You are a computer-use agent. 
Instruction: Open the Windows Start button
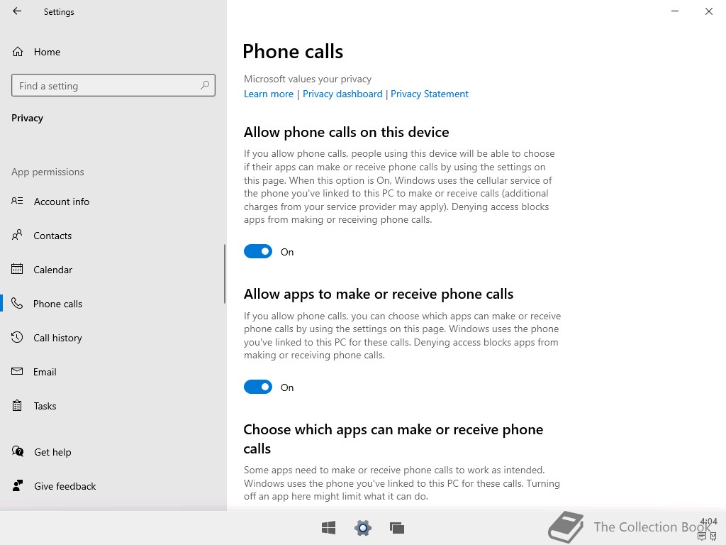pyautogui.click(x=329, y=527)
